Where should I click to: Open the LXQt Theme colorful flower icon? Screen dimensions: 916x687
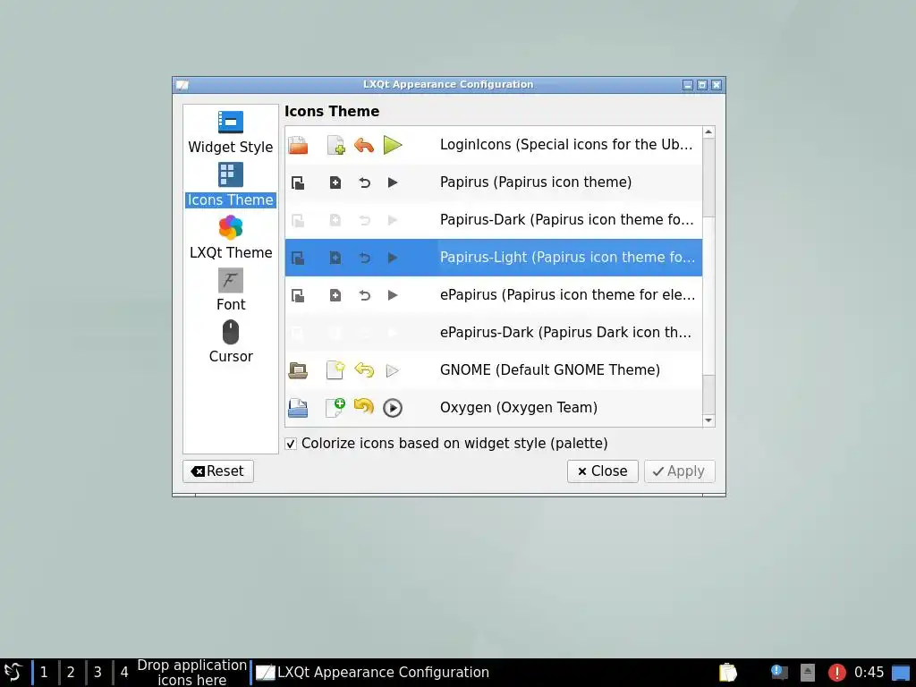(x=230, y=227)
